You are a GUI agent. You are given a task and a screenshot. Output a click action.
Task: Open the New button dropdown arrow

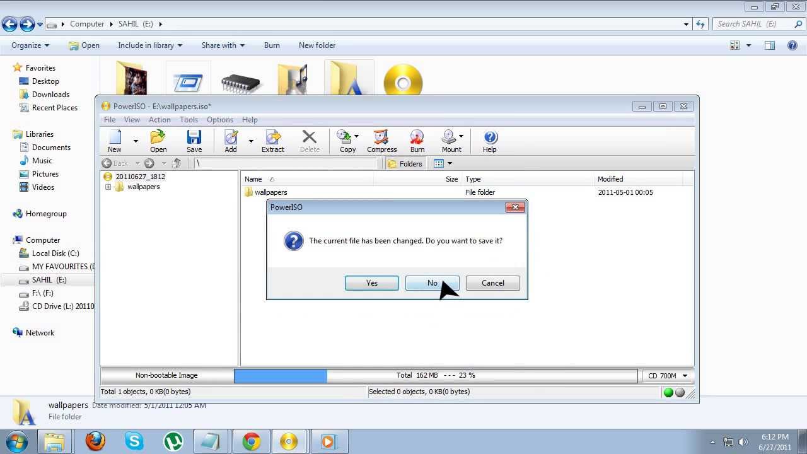135,141
